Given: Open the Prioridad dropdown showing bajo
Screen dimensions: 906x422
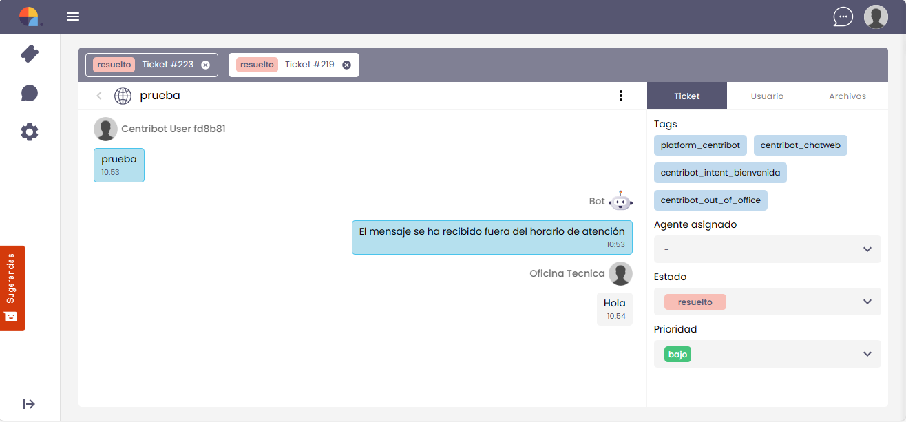Looking at the screenshot, I should pyautogui.click(x=767, y=354).
